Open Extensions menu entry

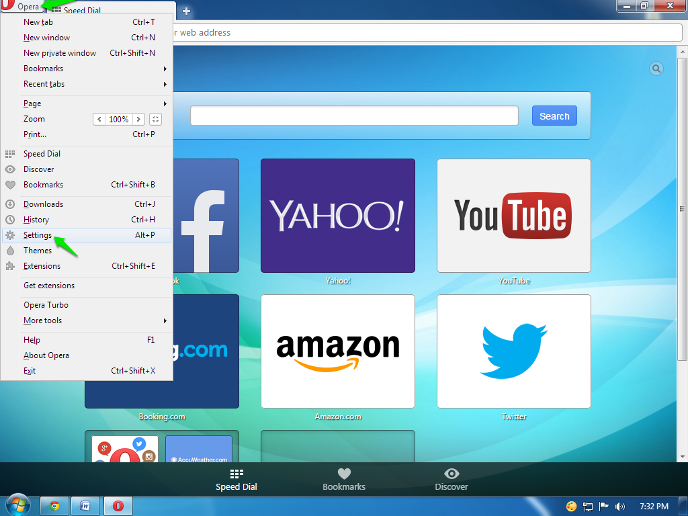point(87,266)
